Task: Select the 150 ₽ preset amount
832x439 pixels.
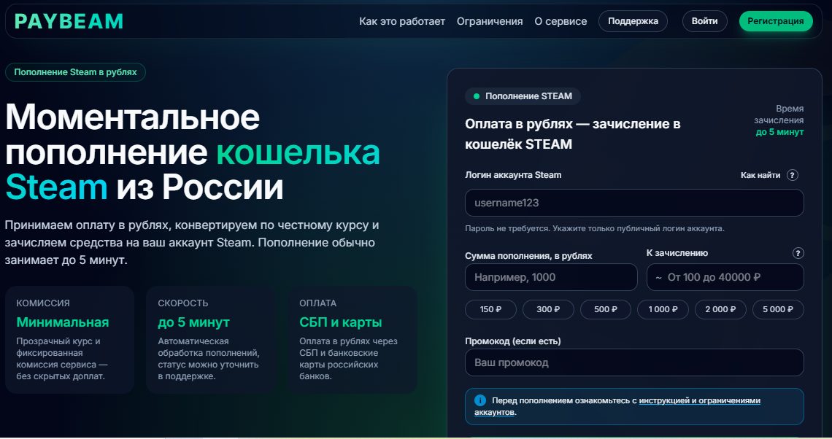Action: pyautogui.click(x=490, y=309)
